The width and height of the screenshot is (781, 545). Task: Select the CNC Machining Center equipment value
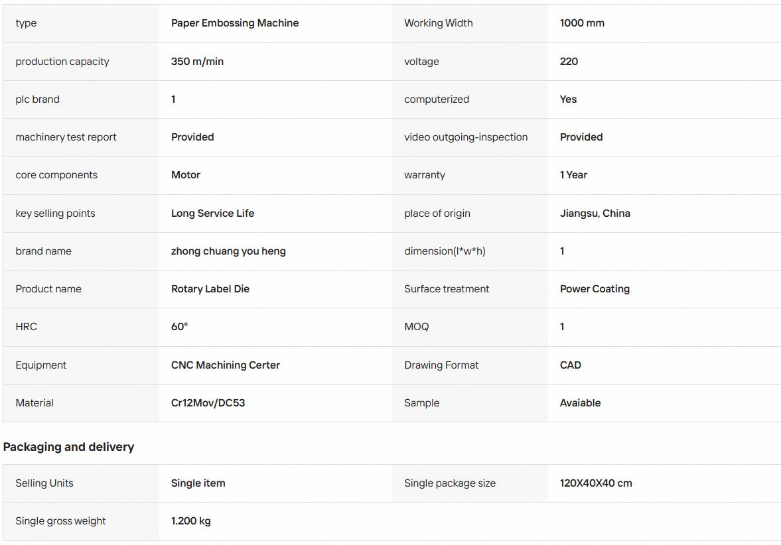225,365
